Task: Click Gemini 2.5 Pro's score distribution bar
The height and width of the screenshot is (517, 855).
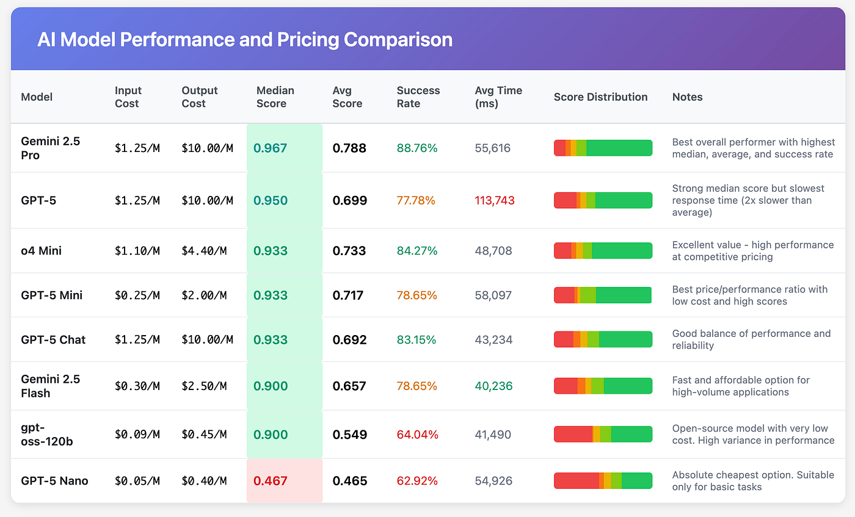Action: coord(603,148)
